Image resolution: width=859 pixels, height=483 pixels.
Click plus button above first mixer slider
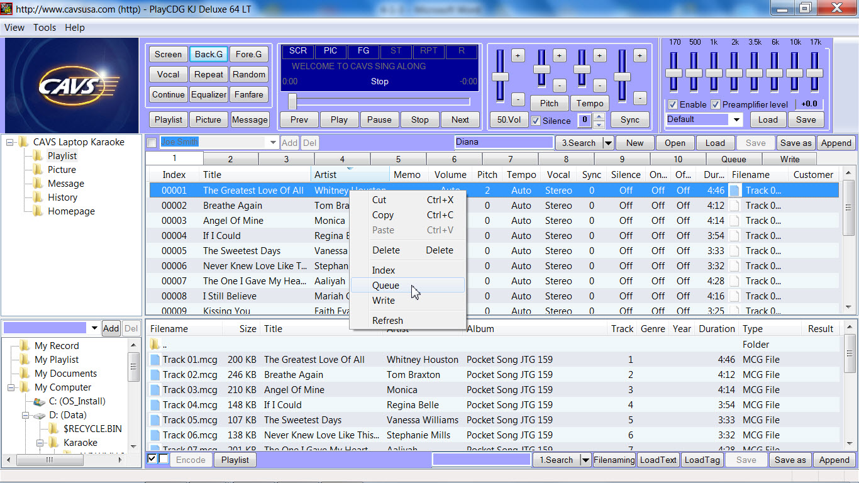tap(518, 55)
